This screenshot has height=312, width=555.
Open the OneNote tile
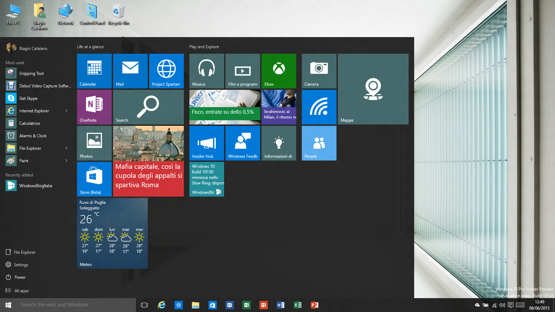(x=94, y=107)
